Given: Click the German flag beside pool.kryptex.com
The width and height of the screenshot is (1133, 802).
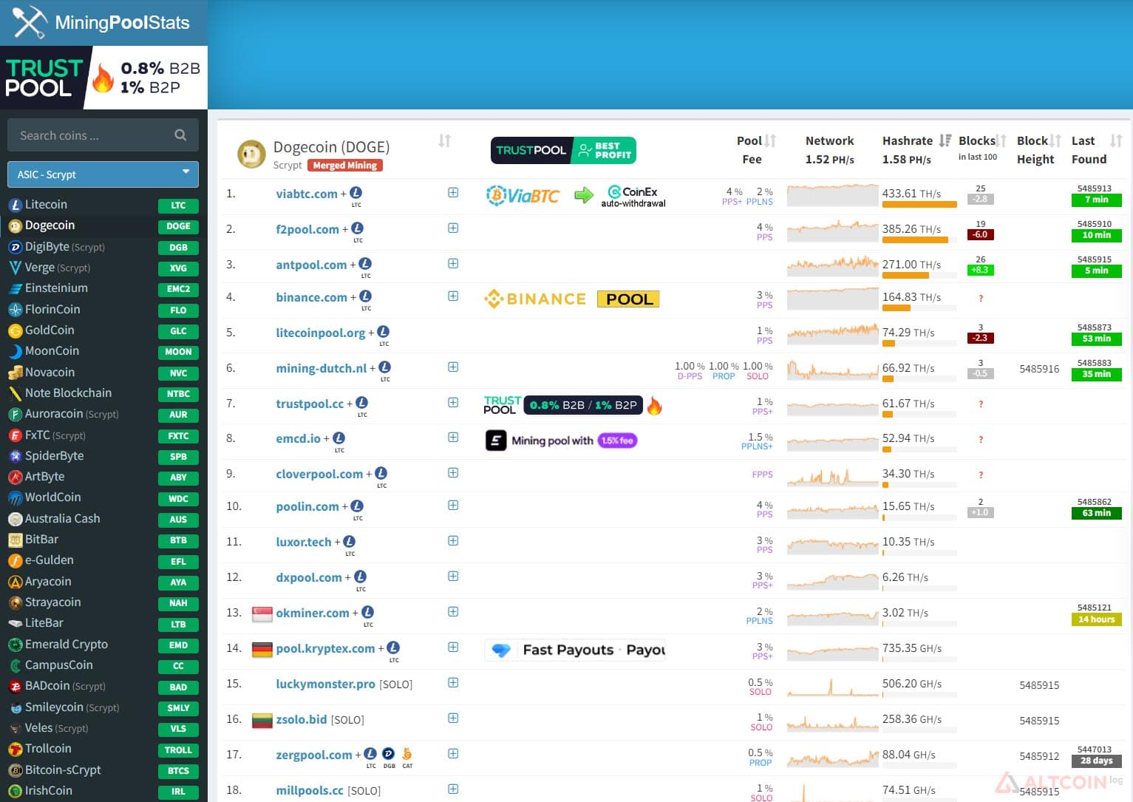Looking at the screenshot, I should (x=262, y=649).
